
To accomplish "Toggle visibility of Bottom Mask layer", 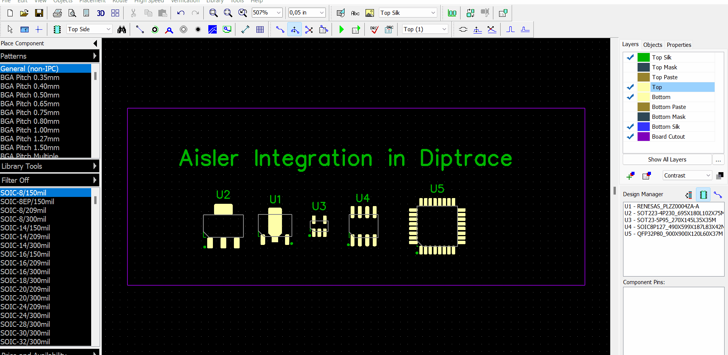I will (x=630, y=117).
